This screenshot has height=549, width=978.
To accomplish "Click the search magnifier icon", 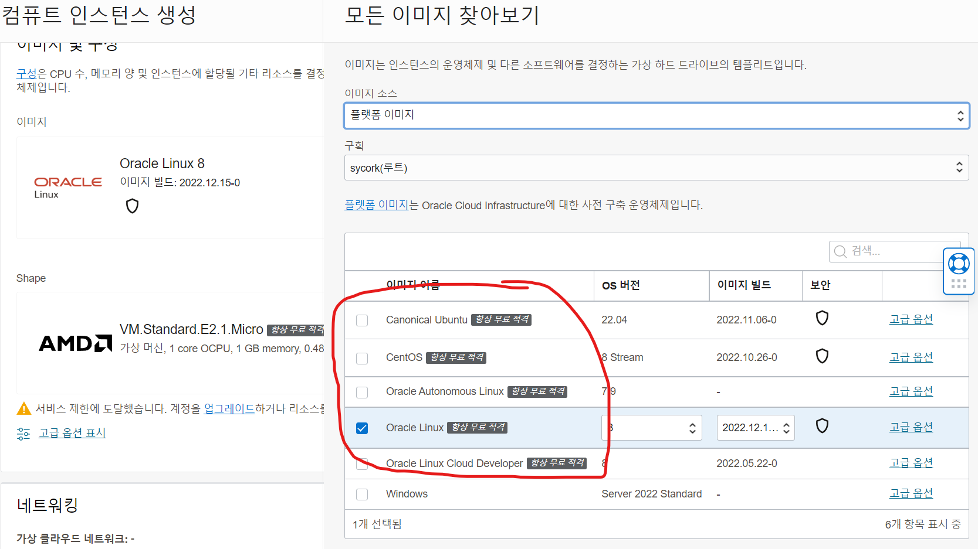I will click(840, 251).
